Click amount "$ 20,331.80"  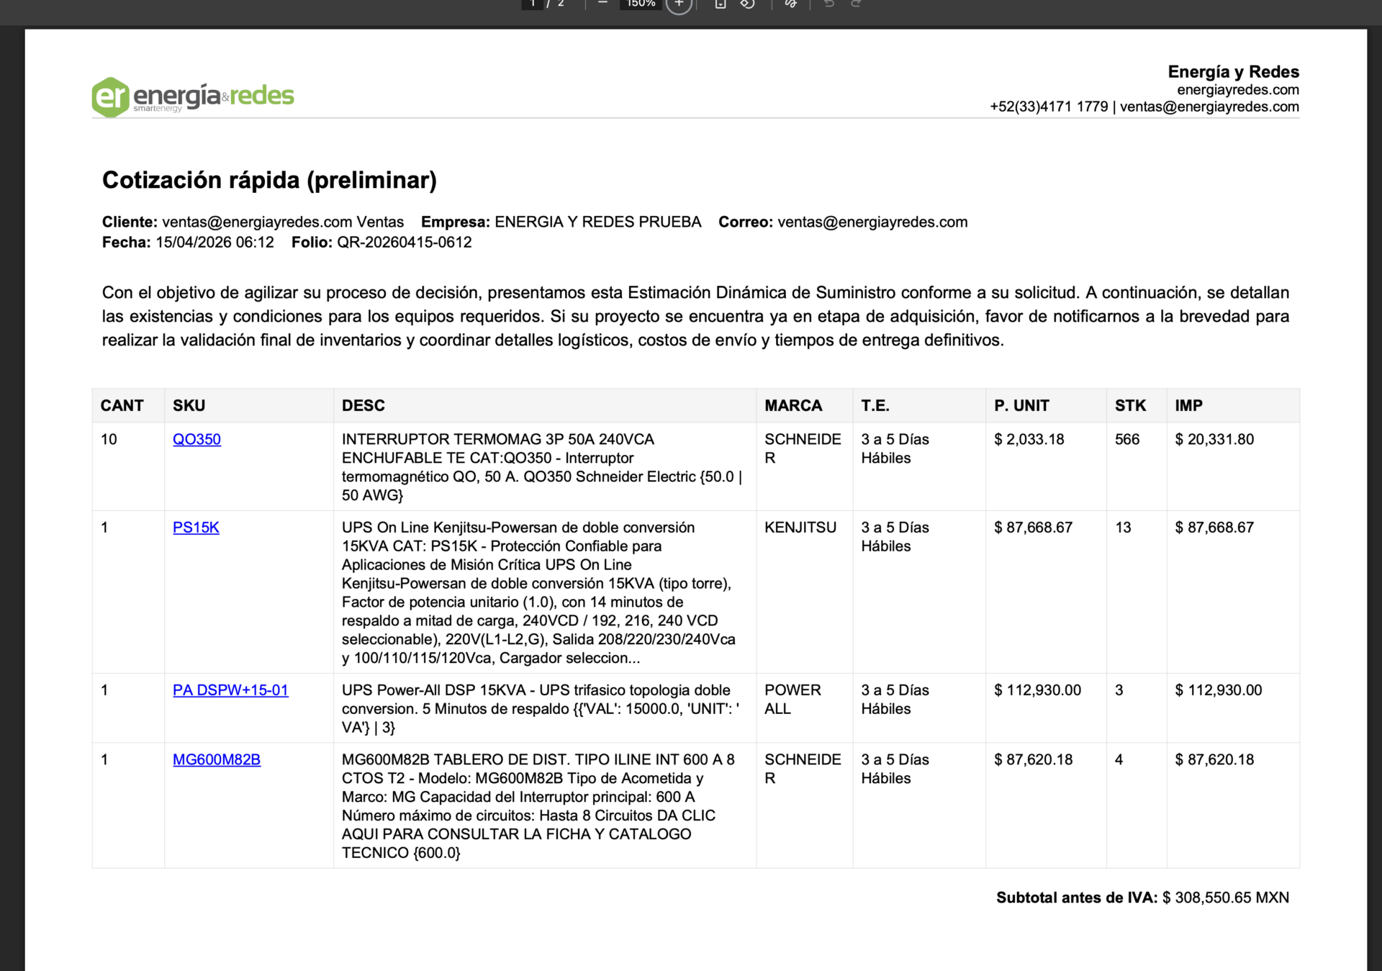point(1214,440)
